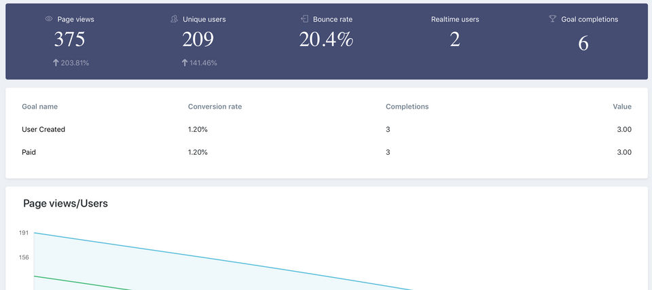This screenshot has height=290, width=652.
Task: Click the users icon beside Unique users
Action: pyautogui.click(x=175, y=19)
